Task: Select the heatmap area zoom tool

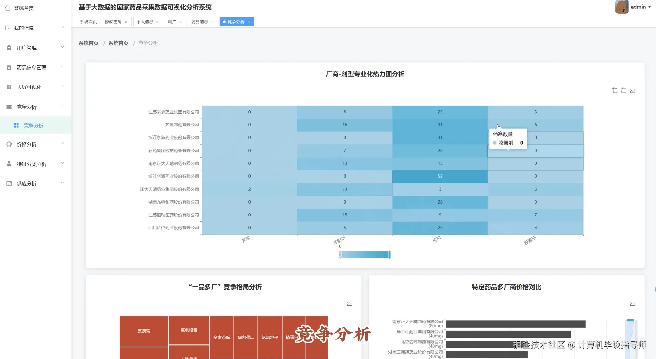Action: (x=615, y=90)
